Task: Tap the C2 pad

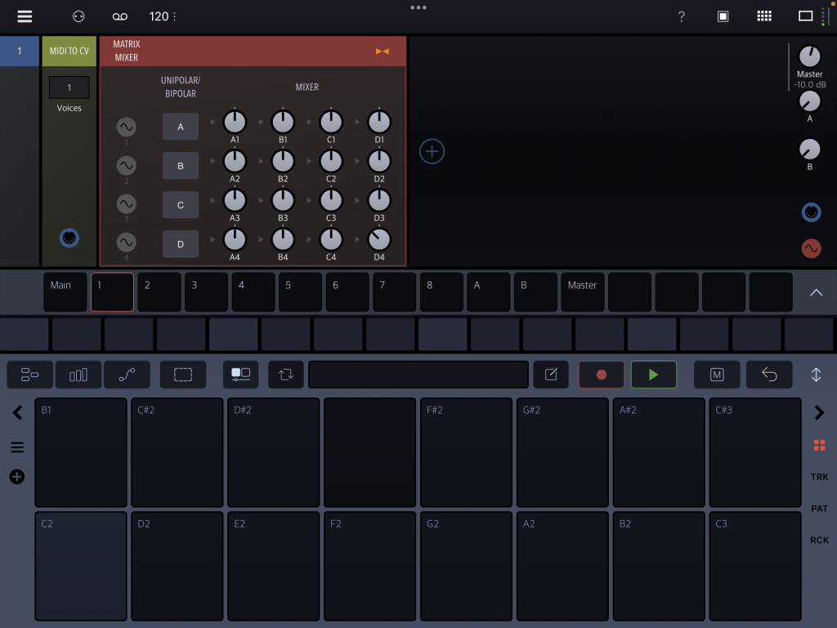Action: (x=81, y=566)
